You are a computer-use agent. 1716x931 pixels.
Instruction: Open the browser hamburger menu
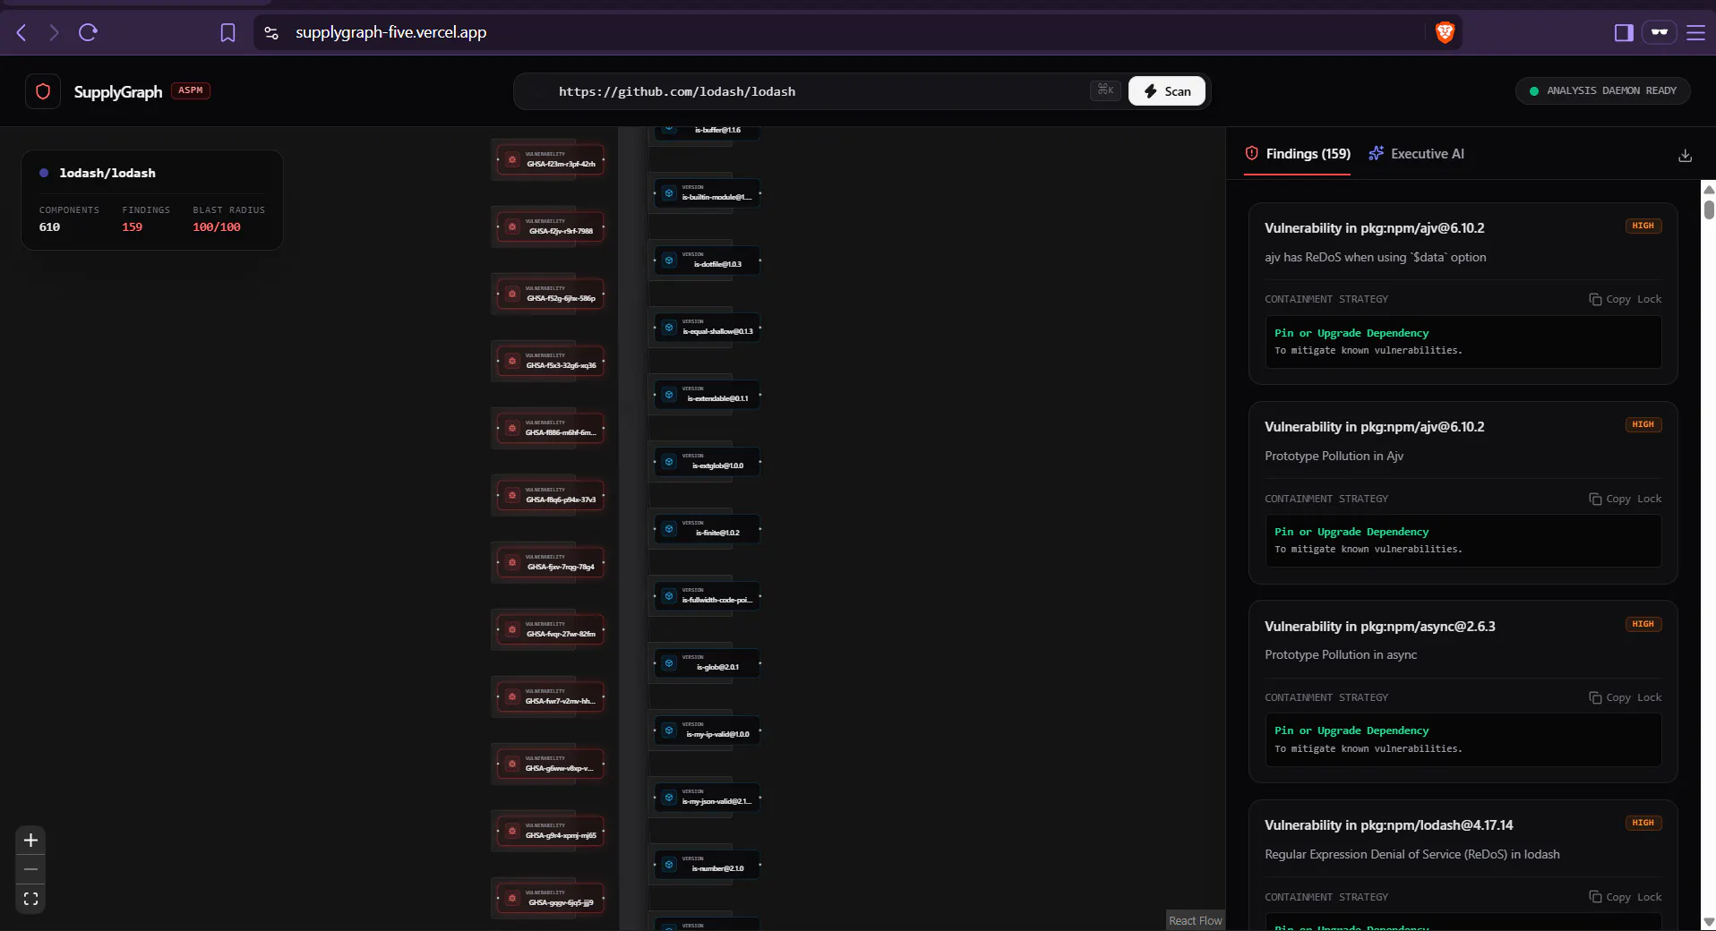coord(1695,32)
